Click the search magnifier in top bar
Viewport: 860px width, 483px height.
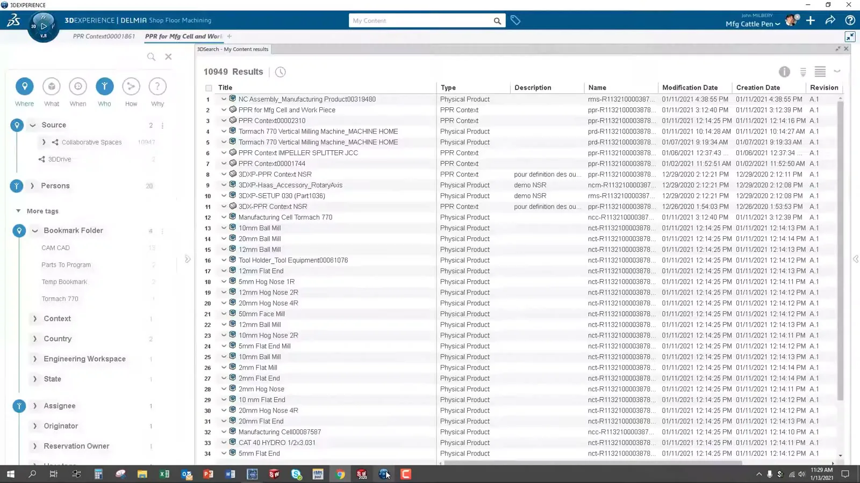pyautogui.click(x=497, y=21)
